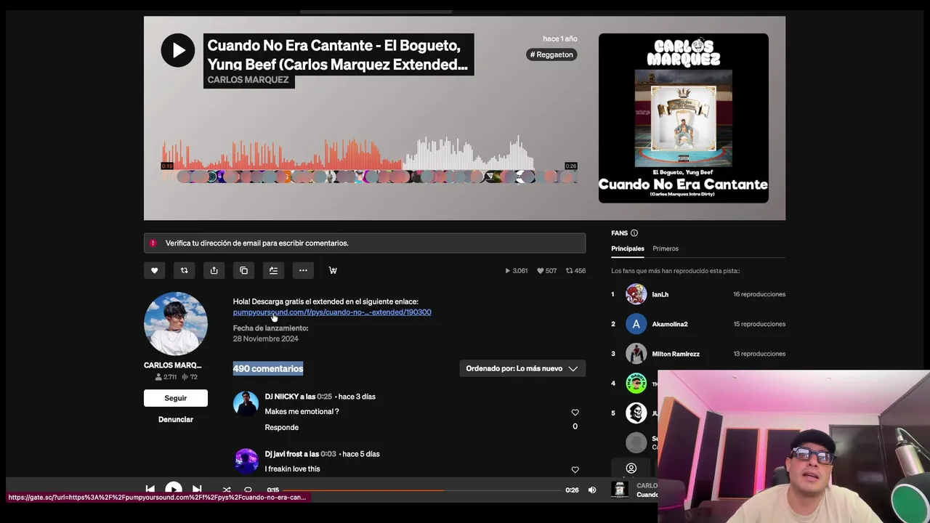The image size is (930, 523).
Task: Open the fourth-ranked fan's green avatar
Action: pos(636,384)
